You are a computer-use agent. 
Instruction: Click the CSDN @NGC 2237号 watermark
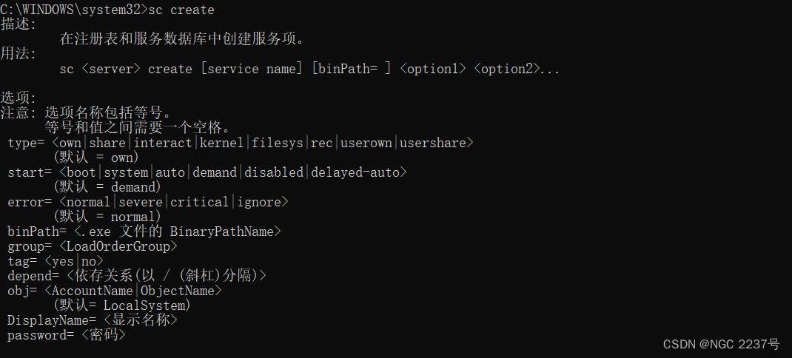[x=721, y=345]
